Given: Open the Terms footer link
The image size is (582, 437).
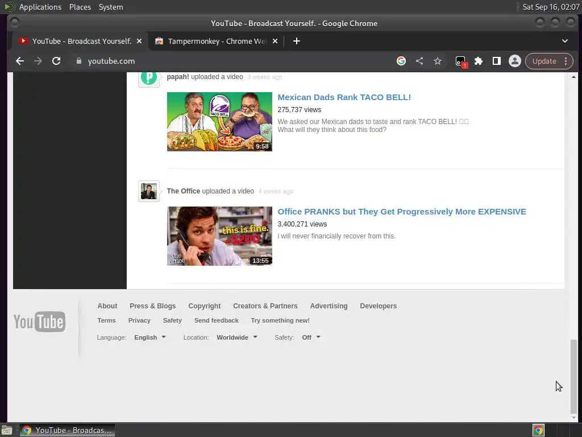Looking at the screenshot, I should tap(106, 320).
